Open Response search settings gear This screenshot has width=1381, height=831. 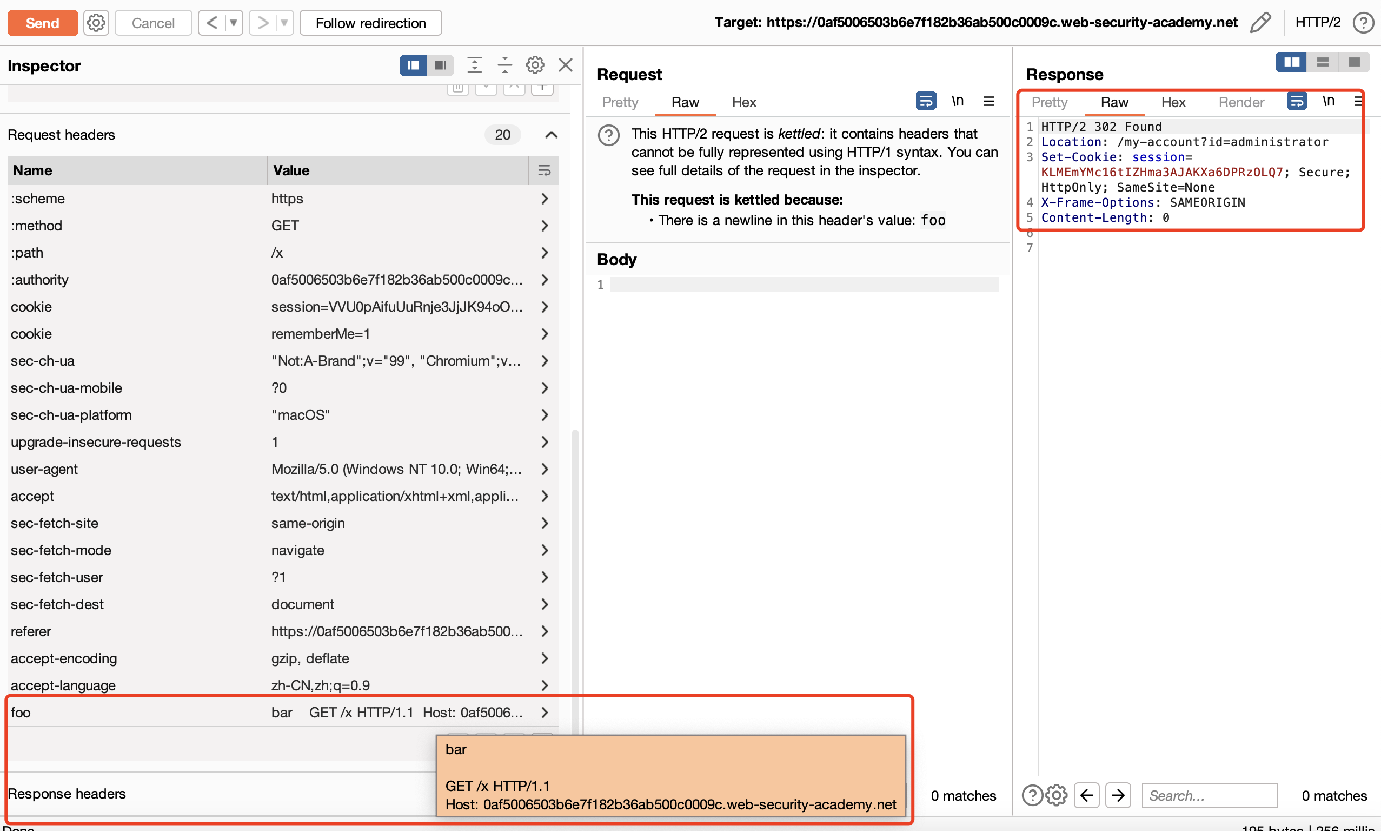[x=1057, y=795]
